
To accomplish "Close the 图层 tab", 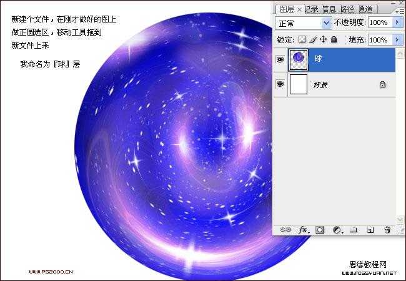I will coord(299,10).
